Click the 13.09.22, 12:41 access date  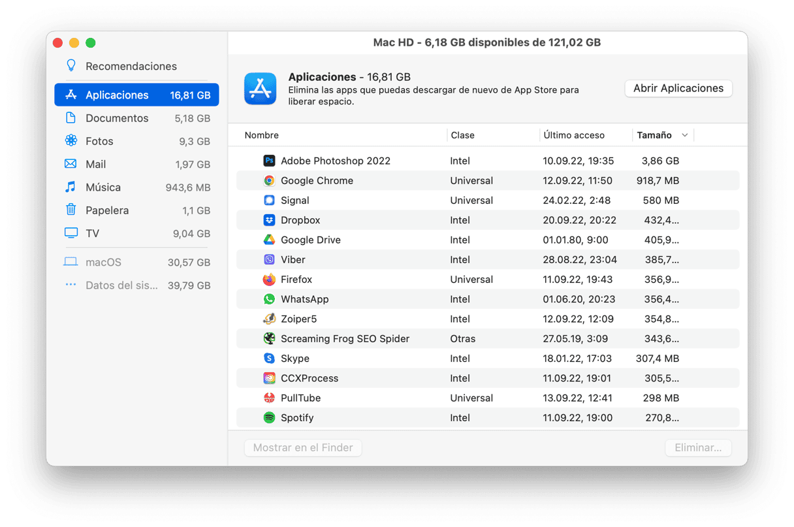point(578,398)
